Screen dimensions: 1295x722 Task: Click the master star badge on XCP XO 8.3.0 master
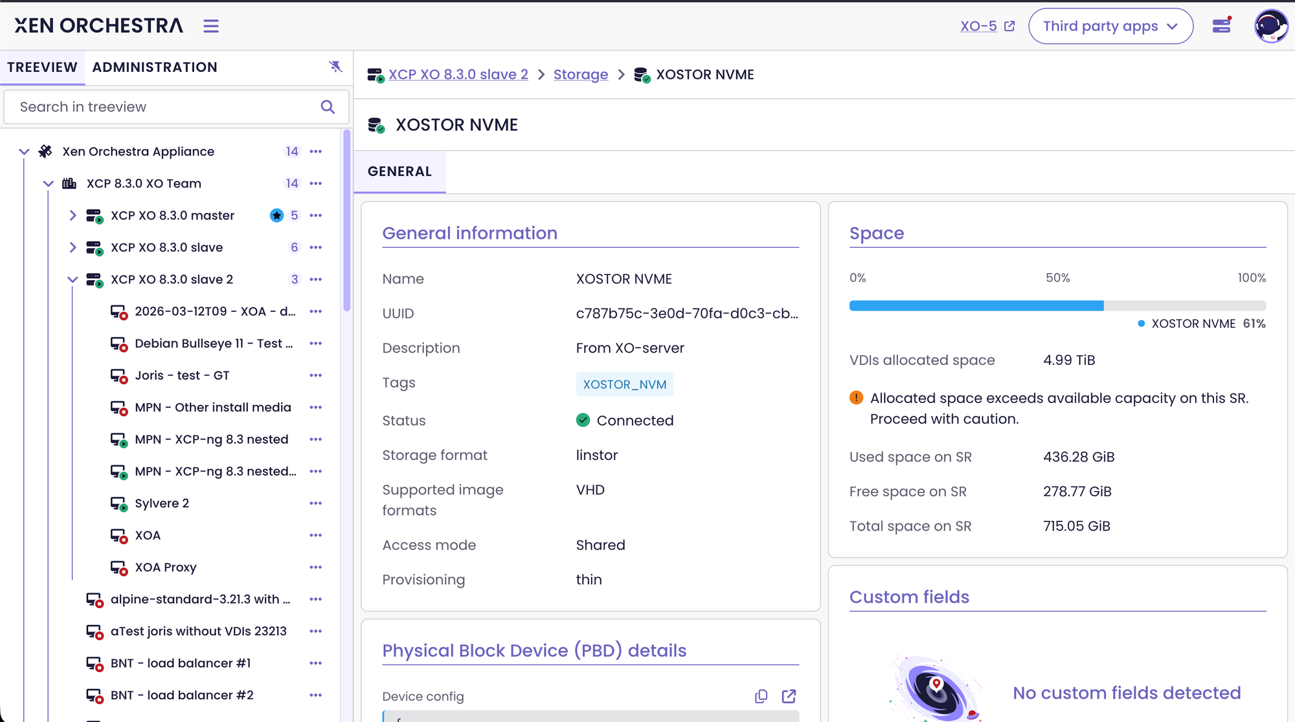[276, 215]
